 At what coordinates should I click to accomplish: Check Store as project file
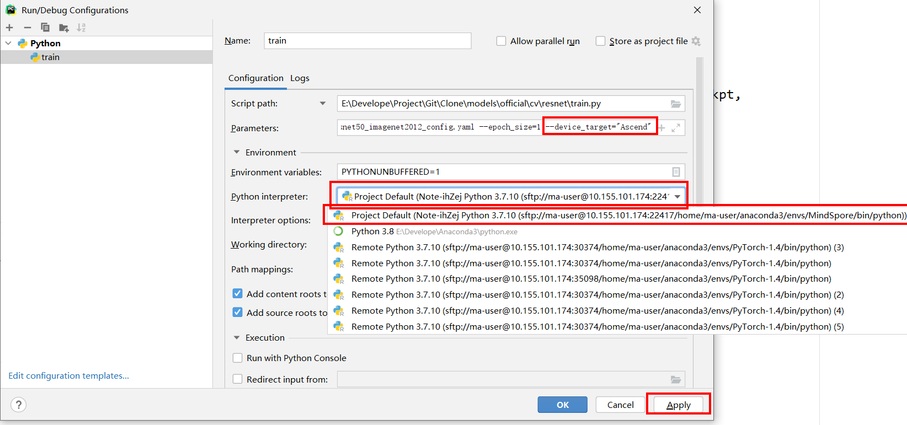(x=600, y=41)
